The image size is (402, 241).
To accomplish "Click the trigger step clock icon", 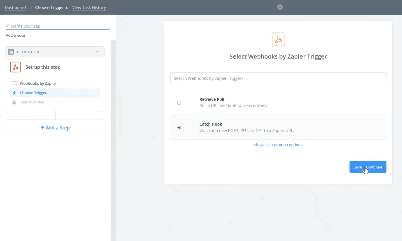I will 11,52.
